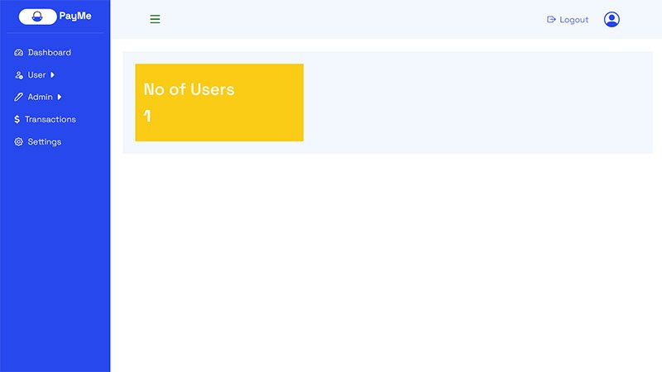Image resolution: width=662 pixels, height=372 pixels.
Task: Click the PayMe logo badge
Action: click(x=37, y=17)
